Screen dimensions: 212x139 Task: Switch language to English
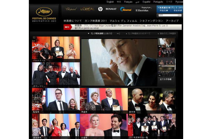click(110, 2)
